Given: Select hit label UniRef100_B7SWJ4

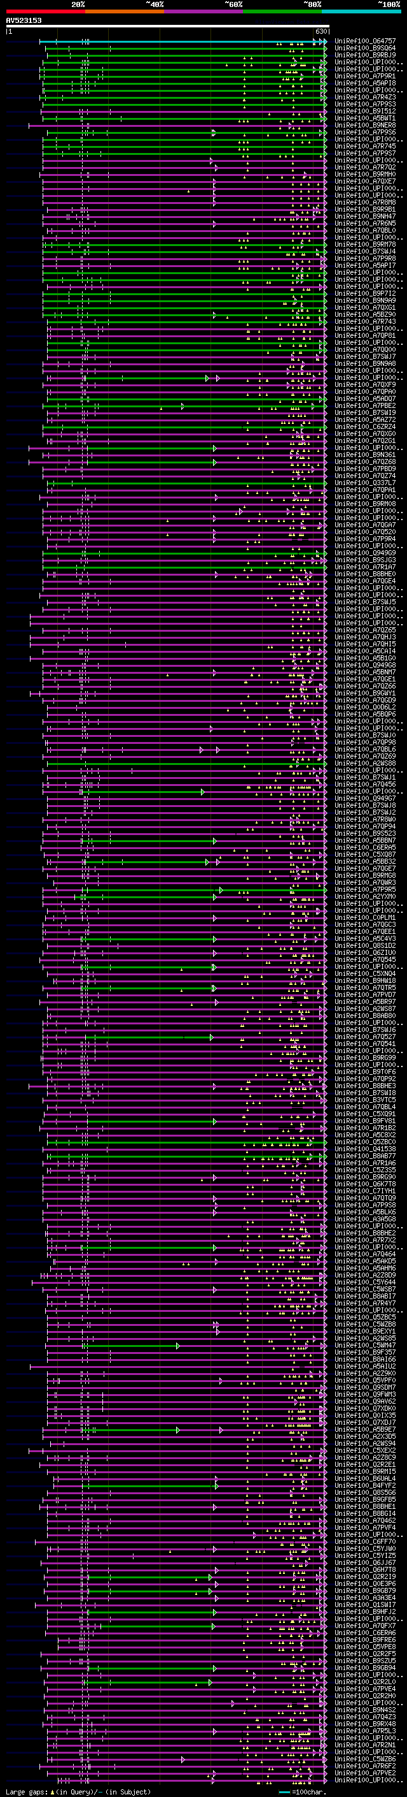Looking at the screenshot, I should click(x=364, y=251).
